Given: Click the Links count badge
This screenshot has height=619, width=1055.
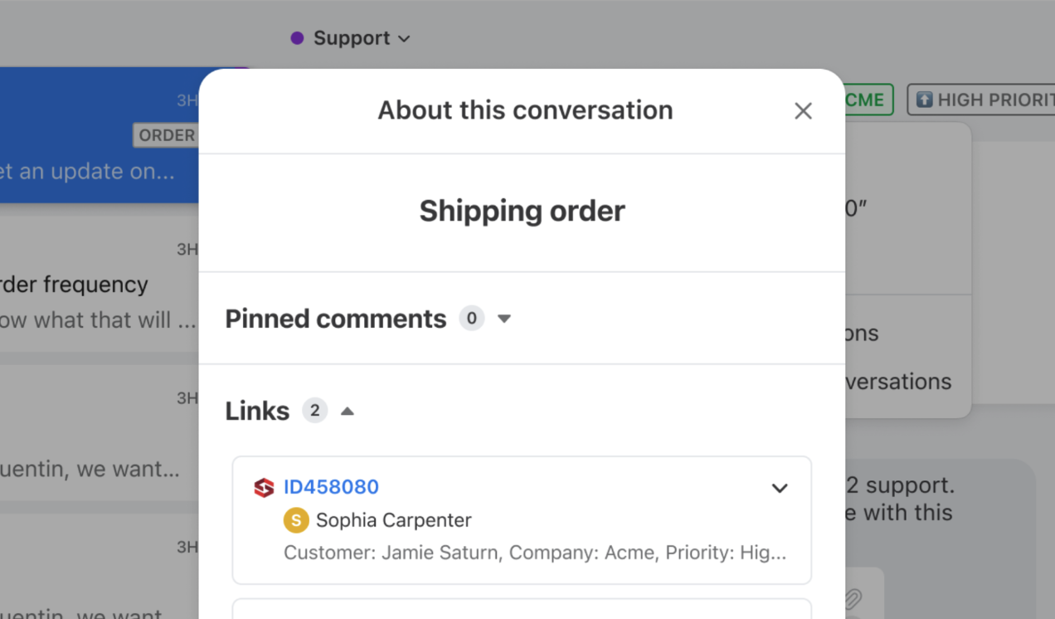Looking at the screenshot, I should click(x=314, y=410).
